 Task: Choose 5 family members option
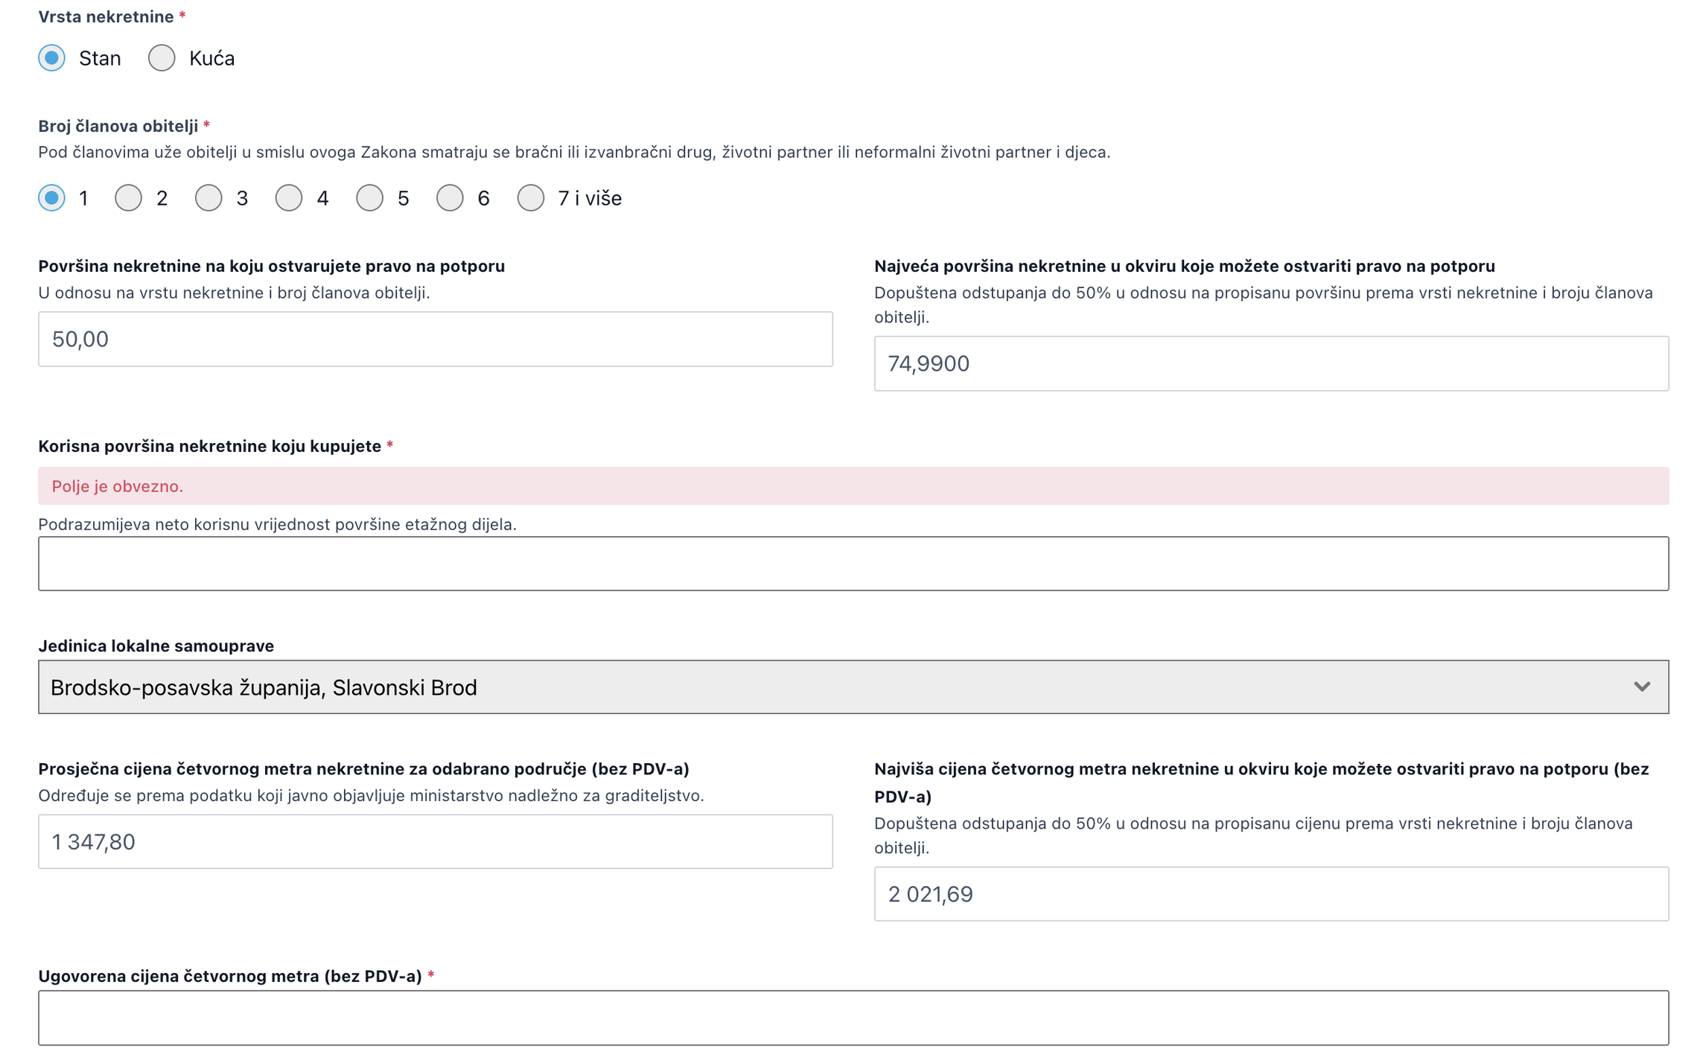click(x=369, y=198)
